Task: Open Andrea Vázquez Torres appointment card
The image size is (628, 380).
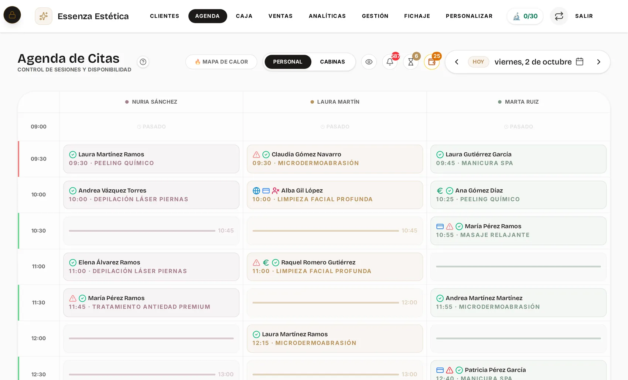Action: [x=151, y=195]
